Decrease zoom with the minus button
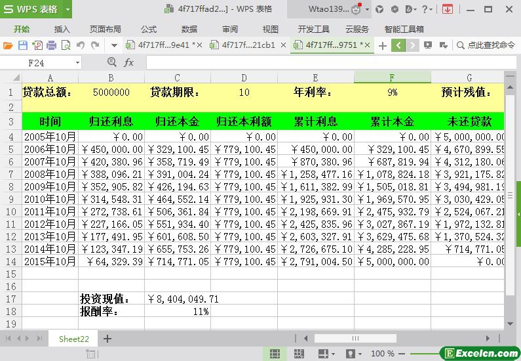The height and width of the screenshot is (361, 521). point(401,354)
